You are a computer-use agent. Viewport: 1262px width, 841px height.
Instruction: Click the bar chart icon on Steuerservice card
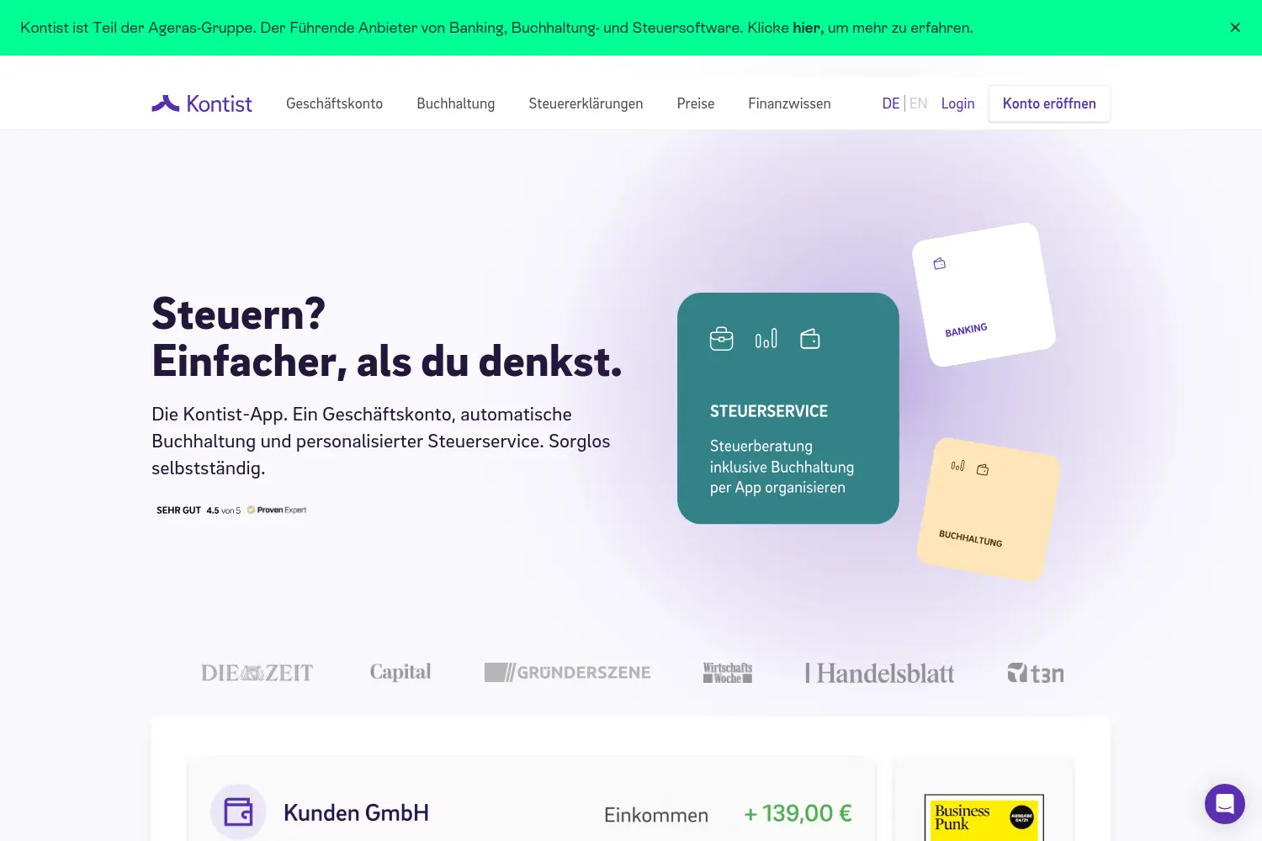point(766,339)
